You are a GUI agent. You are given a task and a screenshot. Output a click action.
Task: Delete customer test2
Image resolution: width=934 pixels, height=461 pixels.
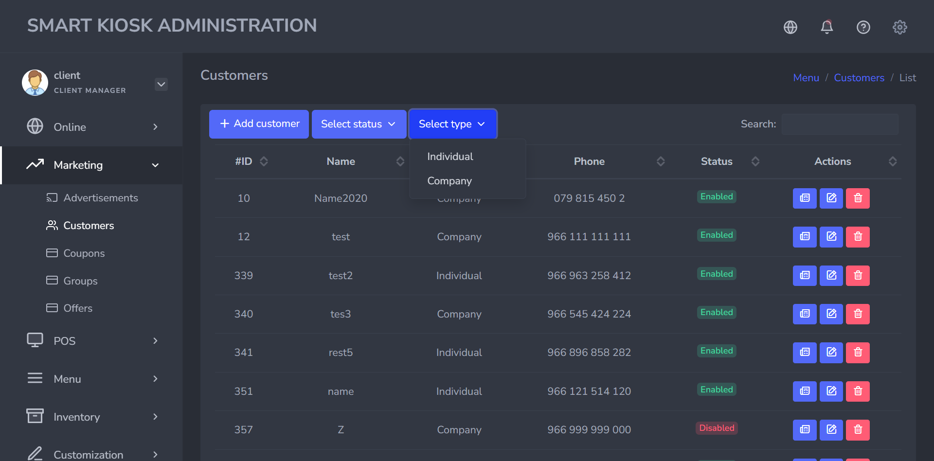click(x=858, y=276)
